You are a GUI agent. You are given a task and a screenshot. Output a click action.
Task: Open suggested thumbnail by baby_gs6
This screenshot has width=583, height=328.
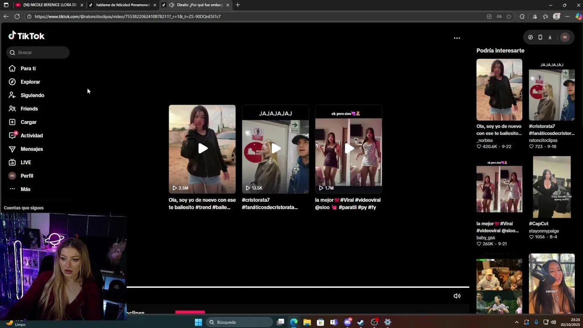499,187
